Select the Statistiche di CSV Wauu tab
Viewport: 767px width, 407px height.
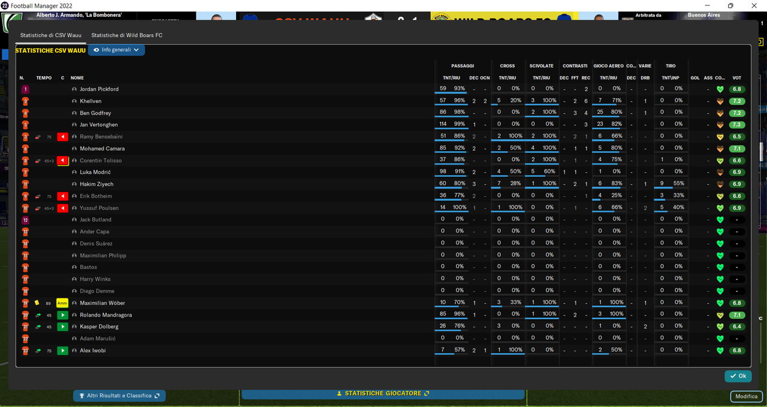(x=51, y=35)
